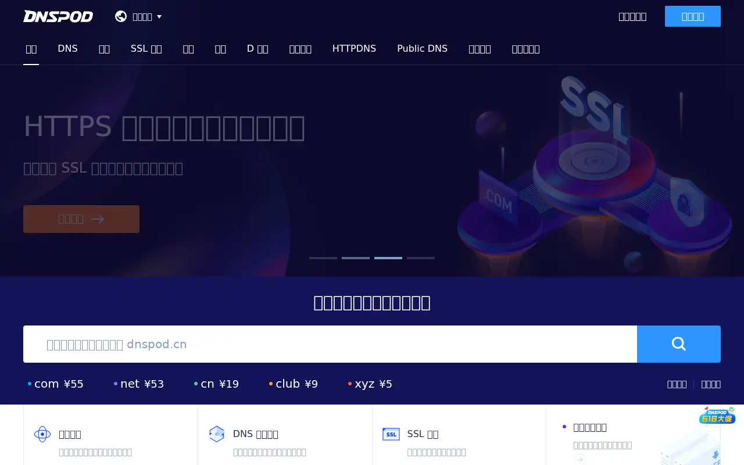Choose the cn ¥19 domain suffix
Image resolution: width=744 pixels, height=465 pixels.
(216, 384)
